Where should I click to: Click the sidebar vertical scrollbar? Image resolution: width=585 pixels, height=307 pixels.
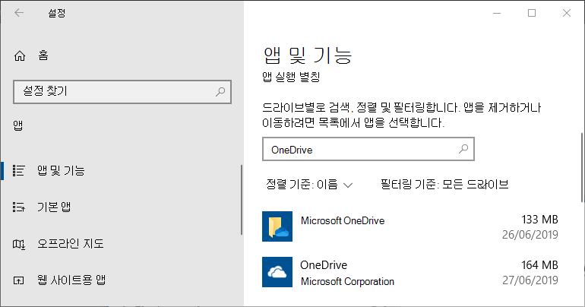tap(242, 200)
